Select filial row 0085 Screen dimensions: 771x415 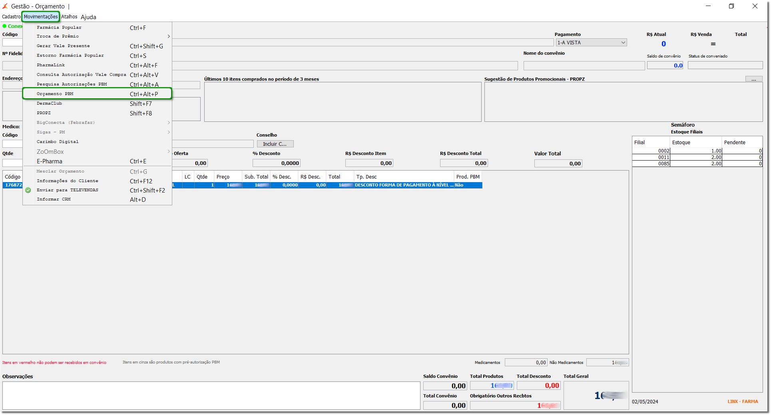click(x=697, y=164)
